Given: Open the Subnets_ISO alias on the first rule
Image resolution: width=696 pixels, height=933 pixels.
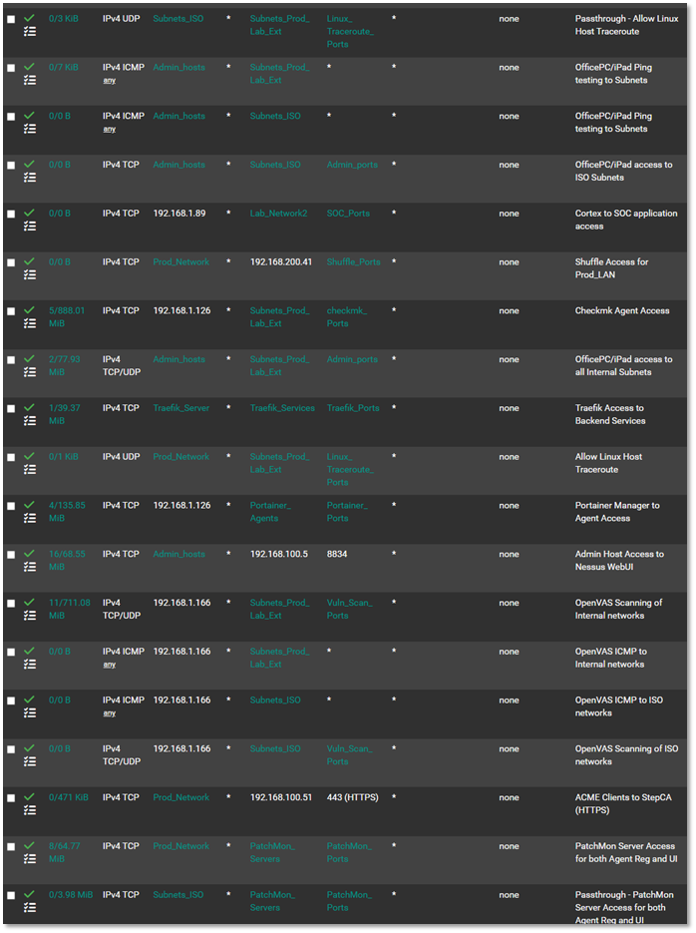Looking at the screenshot, I should click(x=177, y=18).
